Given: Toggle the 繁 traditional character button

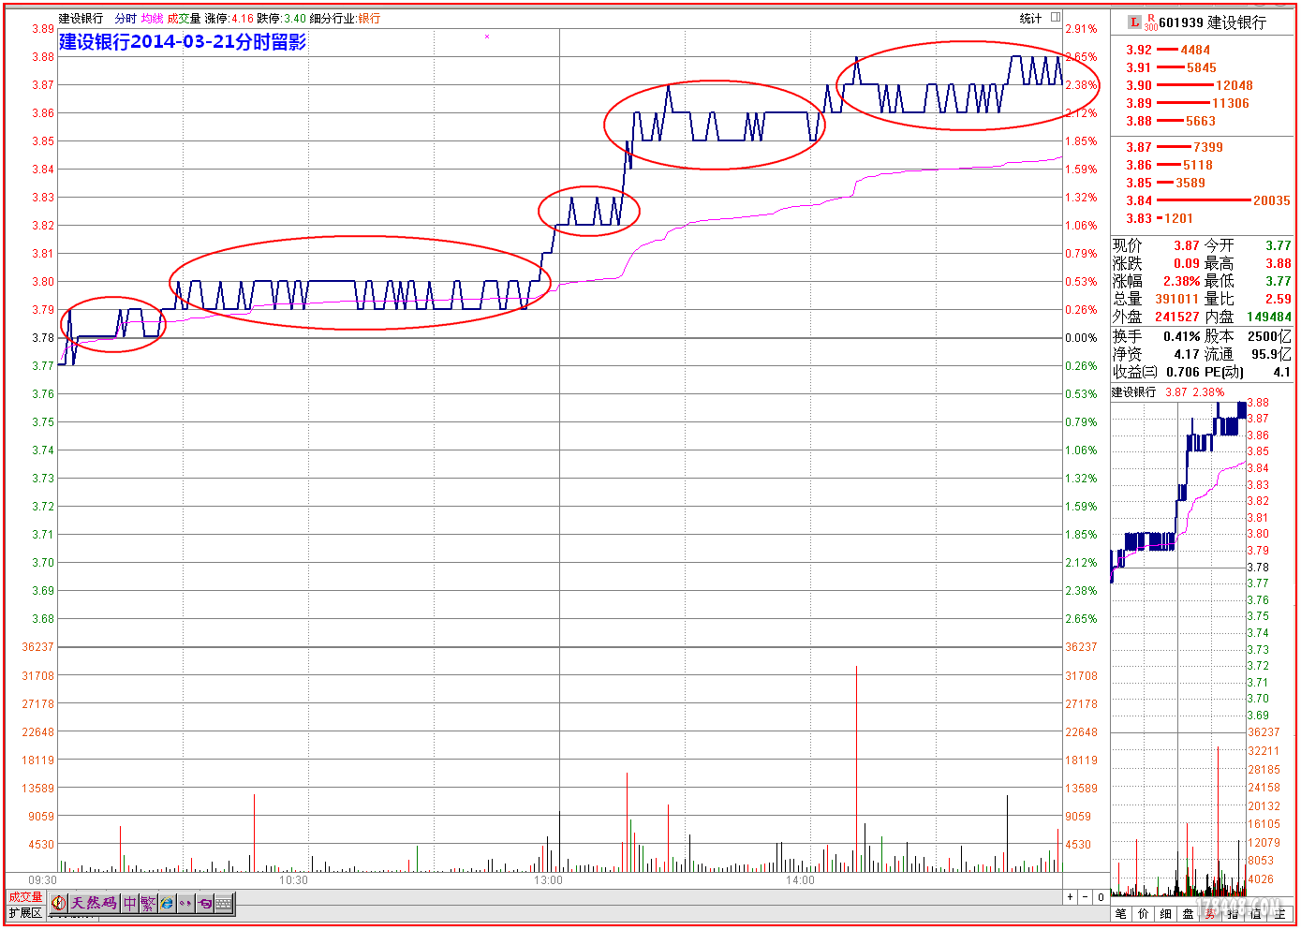Looking at the screenshot, I should pyautogui.click(x=148, y=903).
